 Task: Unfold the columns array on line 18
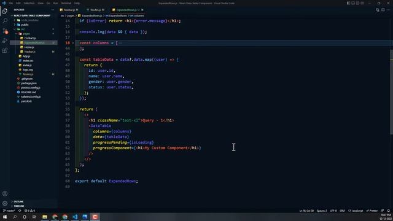click(73, 43)
